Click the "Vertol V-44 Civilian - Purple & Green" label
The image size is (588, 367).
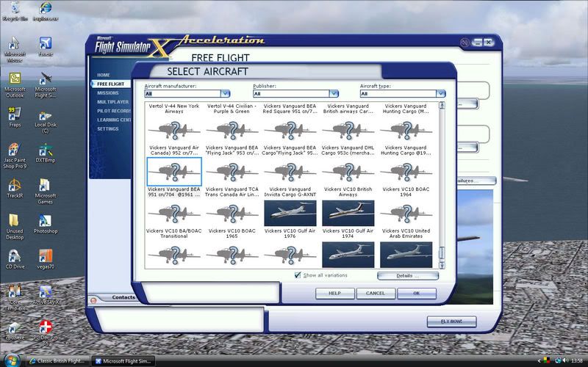click(x=232, y=109)
